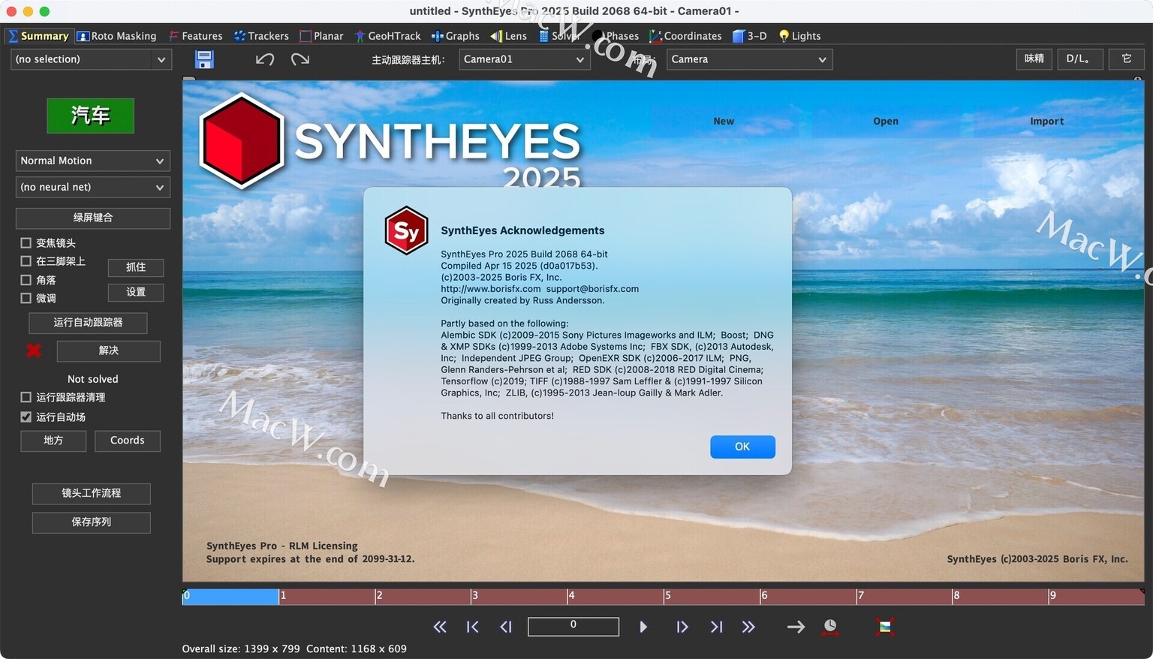Click New on the splash screen
Viewport: 1153px width, 659px height.
(724, 121)
